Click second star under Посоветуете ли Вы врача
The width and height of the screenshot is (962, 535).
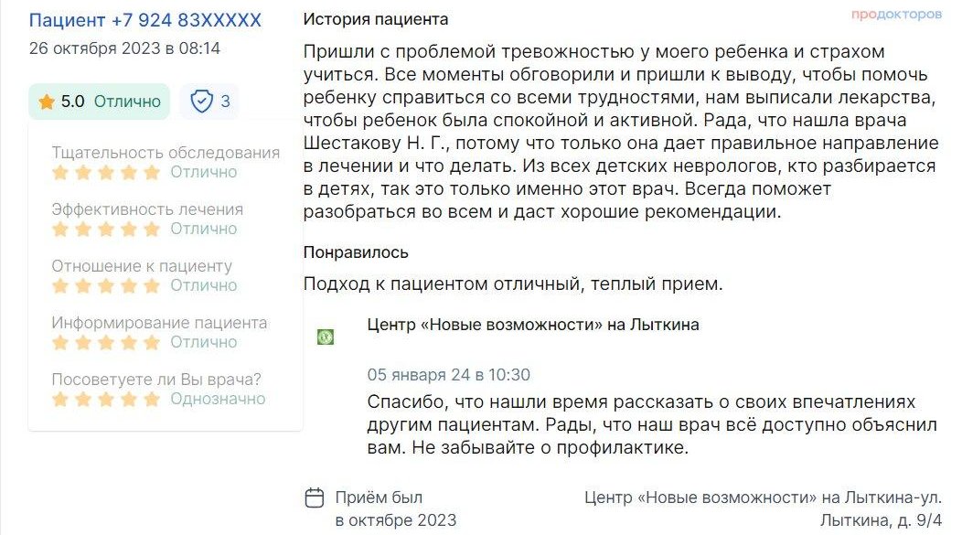click(83, 400)
